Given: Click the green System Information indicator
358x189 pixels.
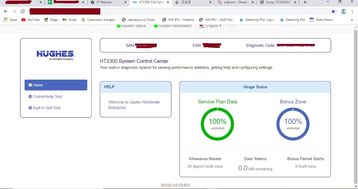Looking at the screenshot, I should [x=156, y=26].
